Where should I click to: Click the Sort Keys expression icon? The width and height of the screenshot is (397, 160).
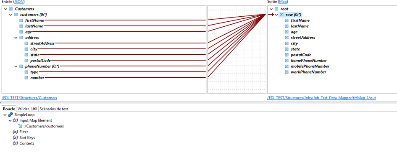pos(15,137)
